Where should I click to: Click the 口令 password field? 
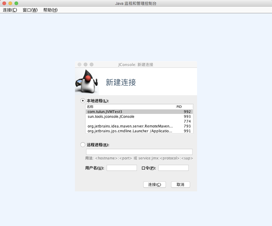[x=173, y=168]
